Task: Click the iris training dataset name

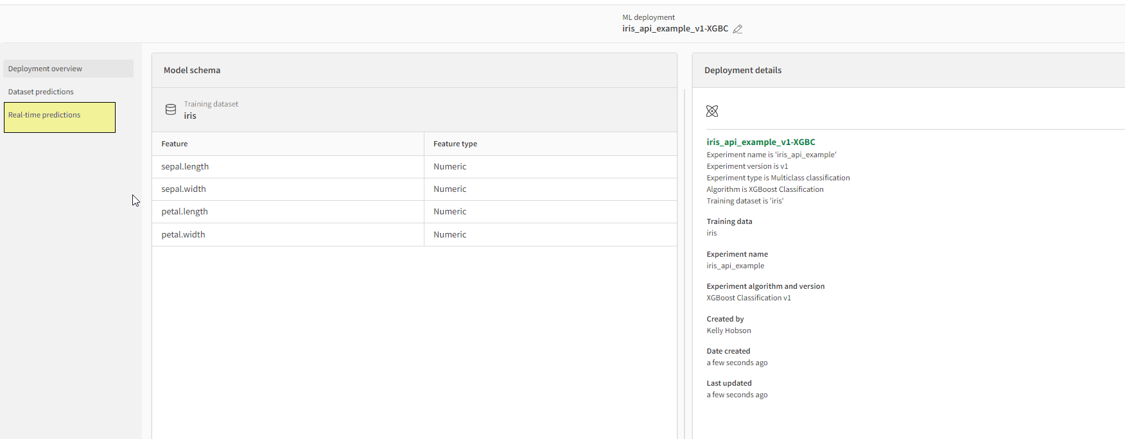Action: point(190,116)
